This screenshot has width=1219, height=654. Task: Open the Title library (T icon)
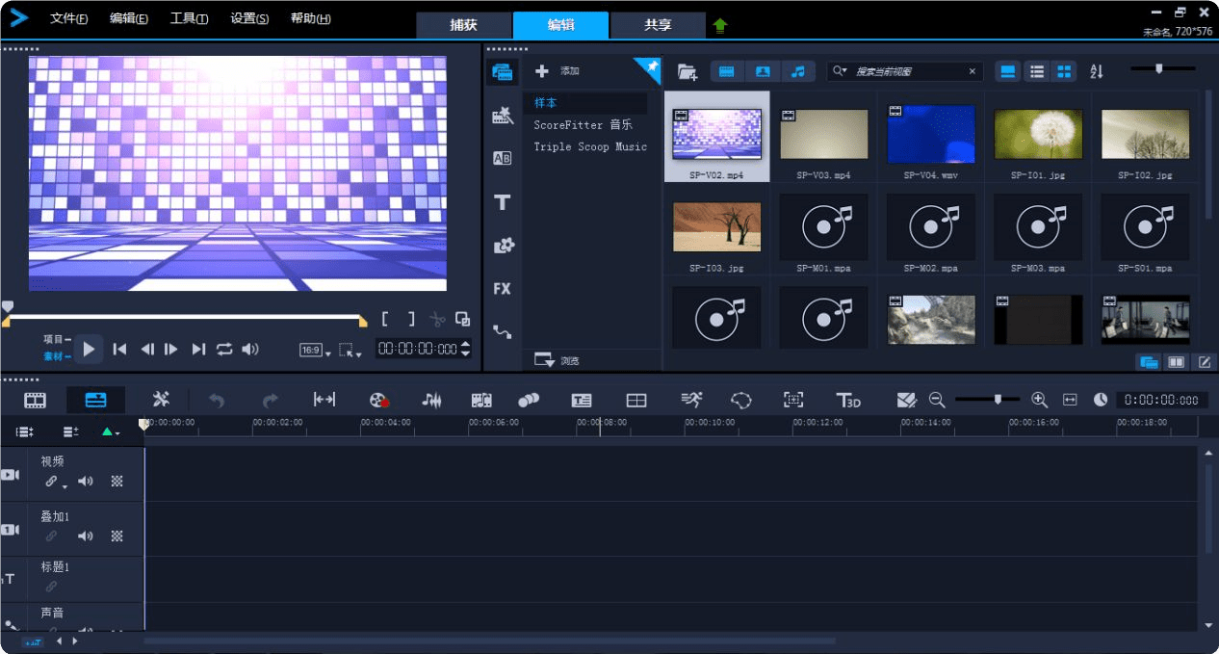coord(502,202)
